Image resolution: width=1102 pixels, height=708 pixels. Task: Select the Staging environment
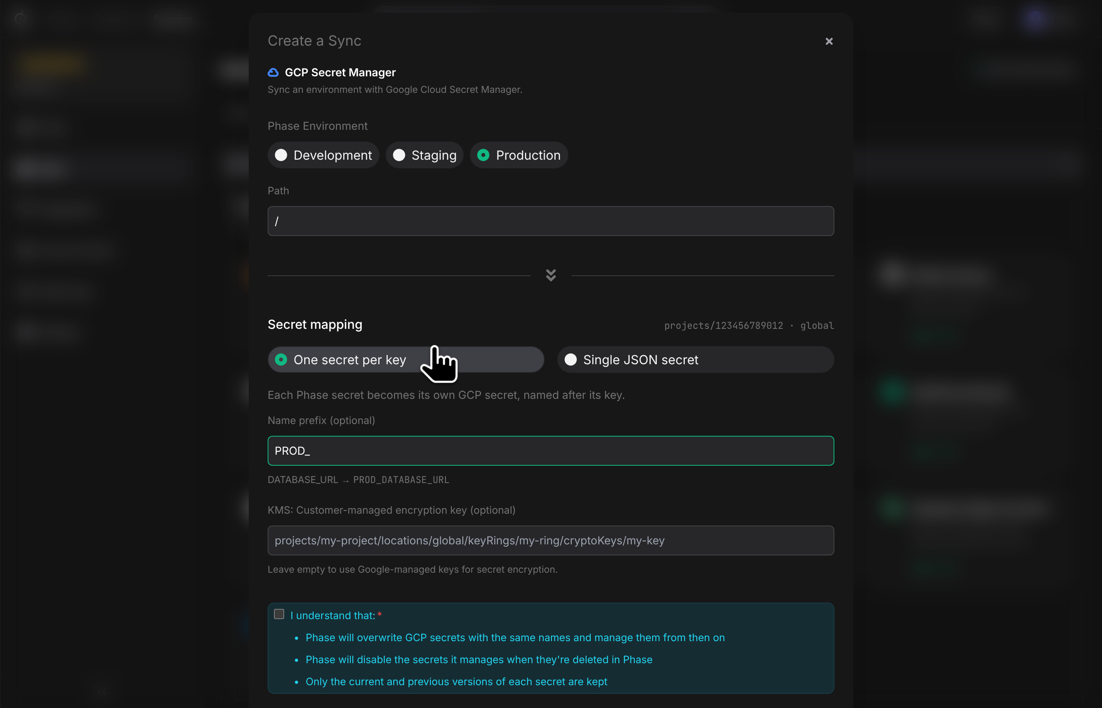point(425,155)
